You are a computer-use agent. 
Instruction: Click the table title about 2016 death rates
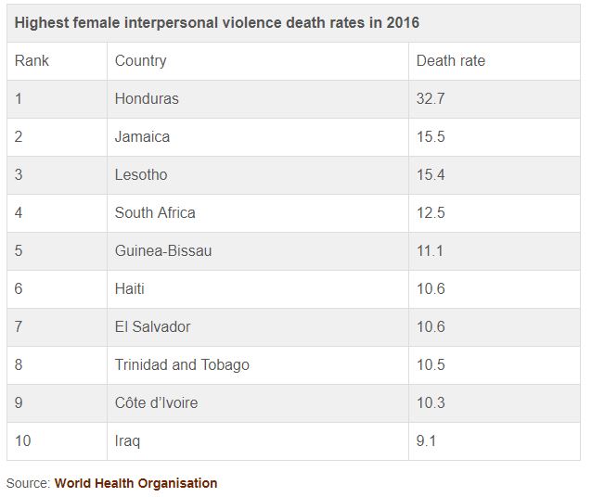[217, 22]
